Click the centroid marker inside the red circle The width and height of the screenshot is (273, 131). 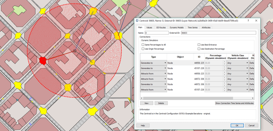75,51
